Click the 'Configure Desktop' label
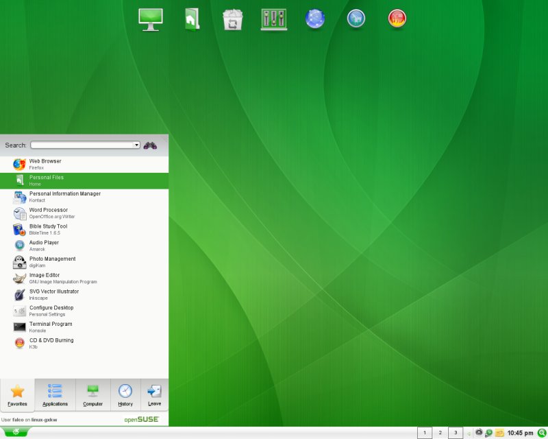The height and width of the screenshot is (439, 548). (x=51, y=307)
